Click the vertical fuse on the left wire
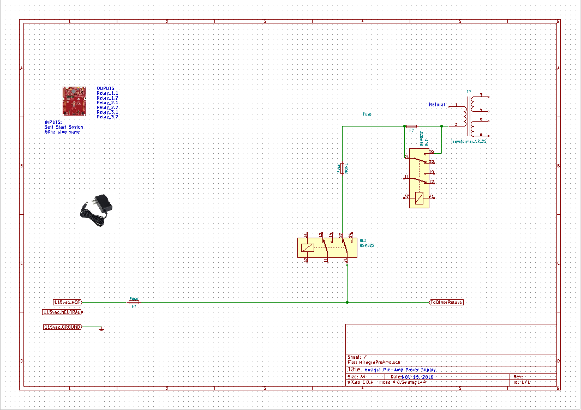581x410 pixels. (x=342, y=168)
